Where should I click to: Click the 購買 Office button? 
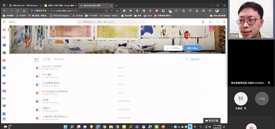192,48
